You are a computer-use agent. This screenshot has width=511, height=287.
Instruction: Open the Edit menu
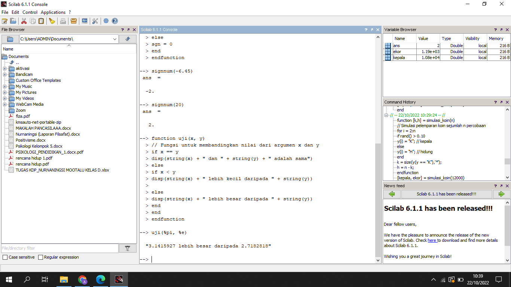tap(15, 12)
